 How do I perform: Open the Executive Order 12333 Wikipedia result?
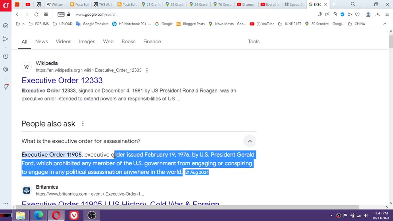click(x=62, y=80)
